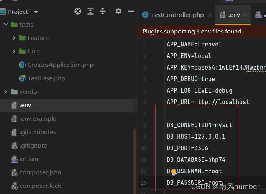
Task: Open TestCase.php in project tree
Action: click(x=46, y=78)
